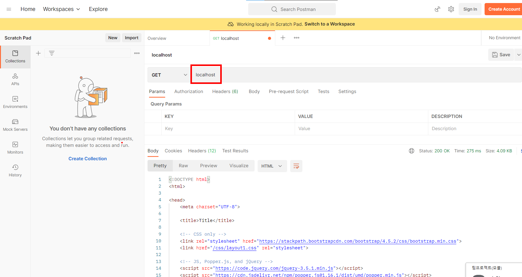
Task: Switch to Visualize response view
Action: tap(239, 166)
